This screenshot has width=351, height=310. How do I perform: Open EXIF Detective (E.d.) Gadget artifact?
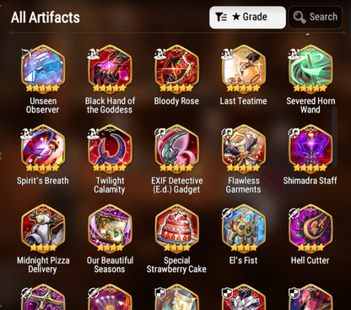(176, 149)
